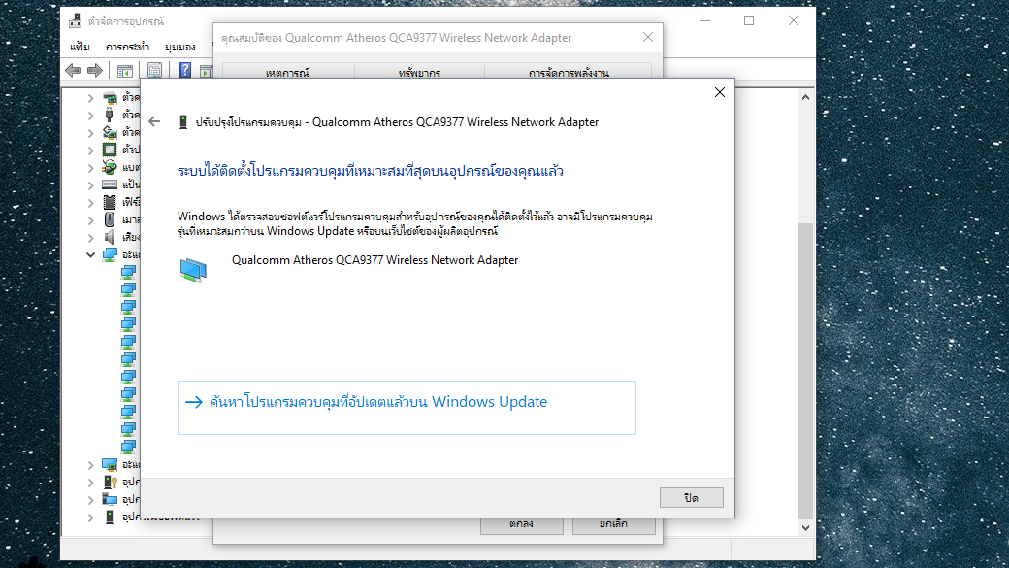Close the Qualcomm properties dialog
1009x568 pixels.
(648, 37)
